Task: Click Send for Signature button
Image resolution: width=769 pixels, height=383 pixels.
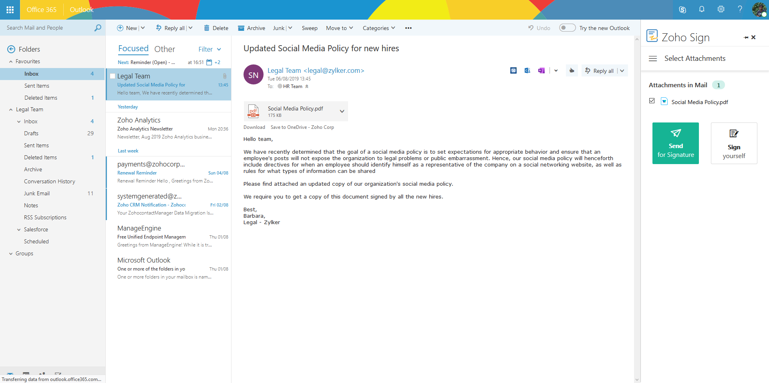Action: point(676,143)
